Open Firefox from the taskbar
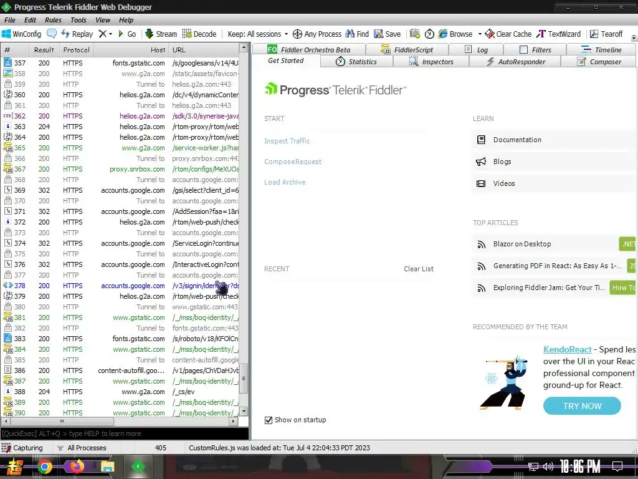Viewport: 638px width, 479px height. pos(77,466)
